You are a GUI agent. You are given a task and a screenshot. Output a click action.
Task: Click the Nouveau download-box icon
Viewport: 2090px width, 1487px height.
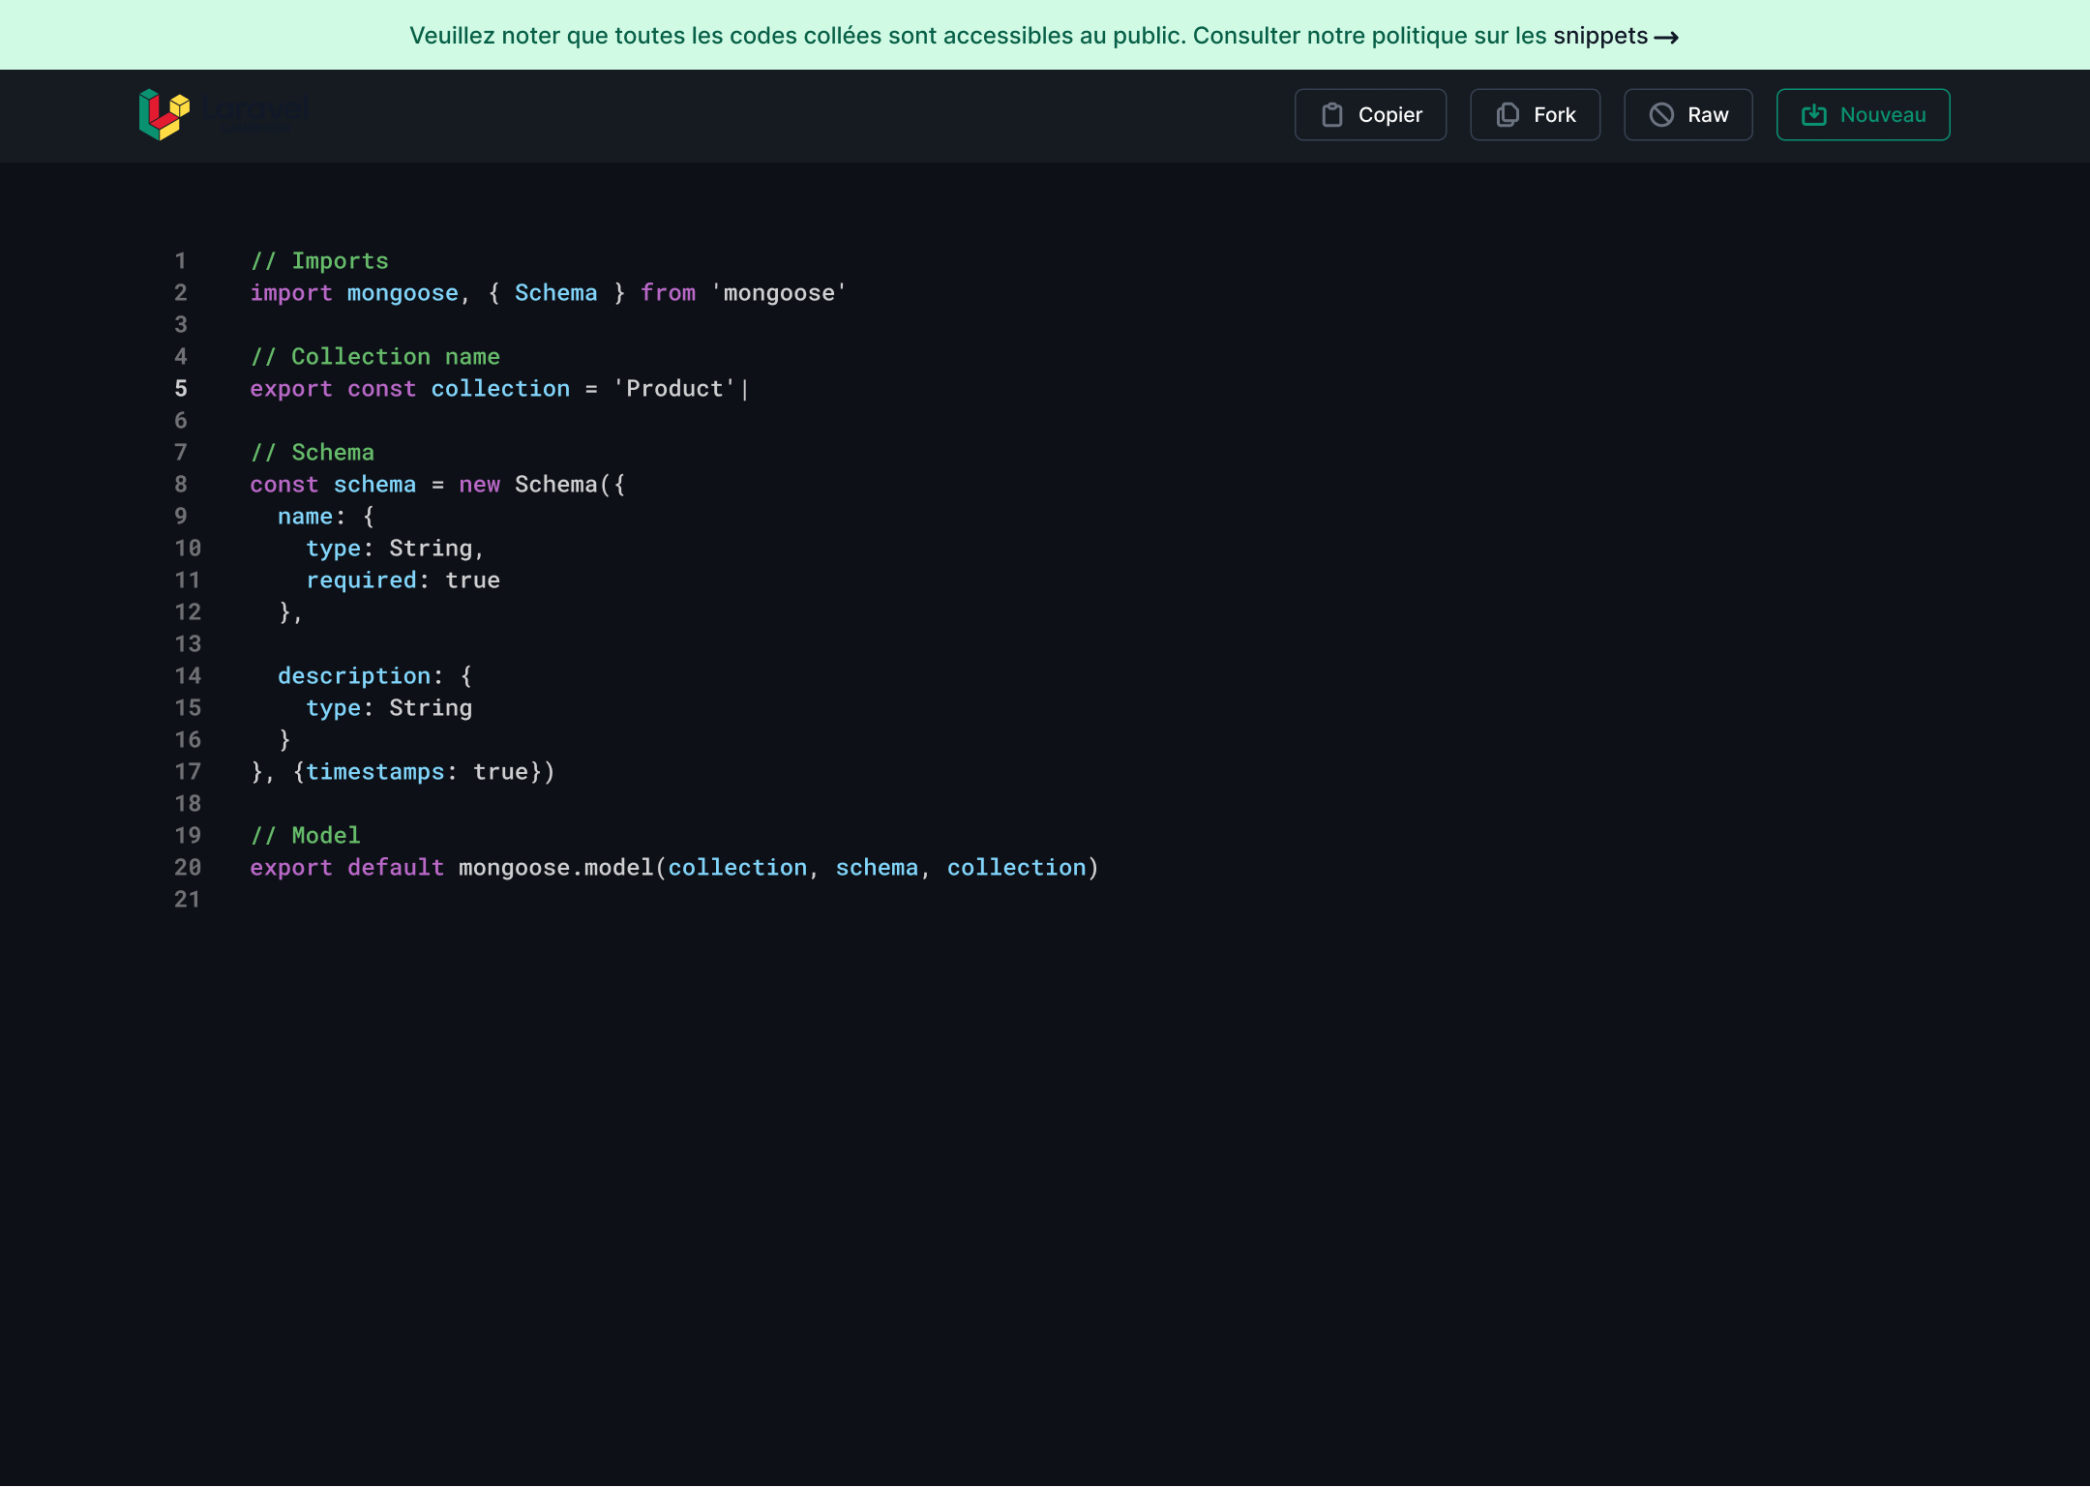1813,115
